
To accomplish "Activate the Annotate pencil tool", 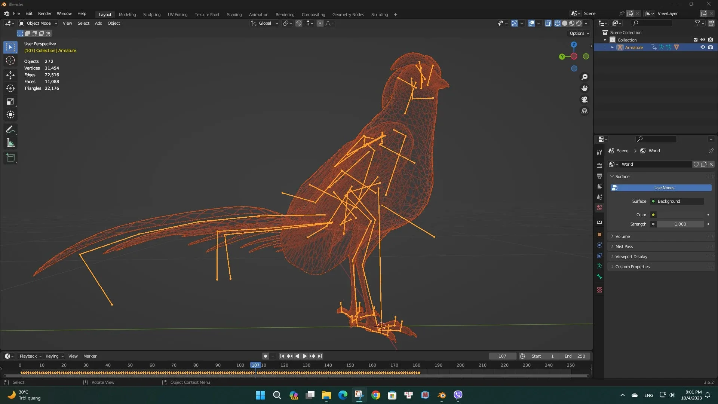I will point(10,130).
